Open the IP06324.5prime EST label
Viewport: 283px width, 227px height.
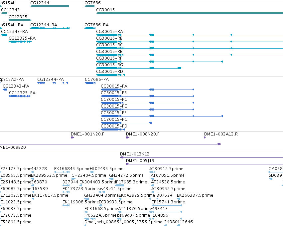(100, 215)
